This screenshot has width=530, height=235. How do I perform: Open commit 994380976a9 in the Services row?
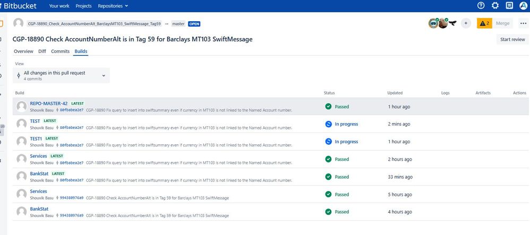(71, 198)
